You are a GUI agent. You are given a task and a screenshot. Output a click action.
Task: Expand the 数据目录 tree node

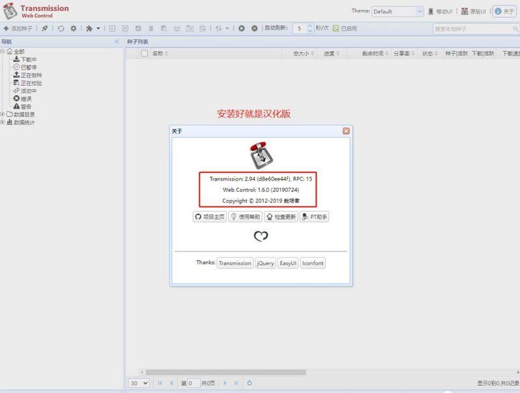point(3,114)
